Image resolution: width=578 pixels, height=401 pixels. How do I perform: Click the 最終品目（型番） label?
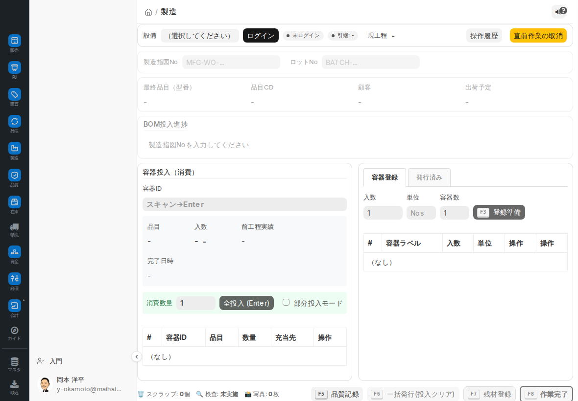click(x=168, y=88)
